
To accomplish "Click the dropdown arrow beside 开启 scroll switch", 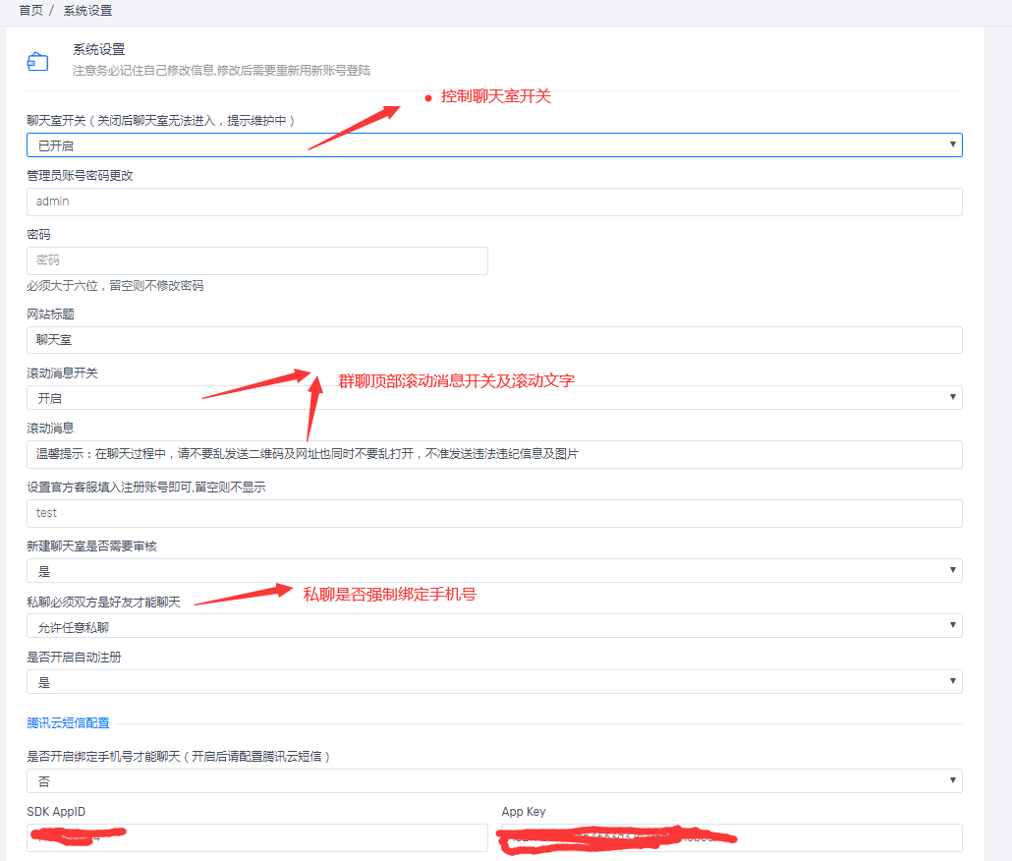I will [951, 397].
